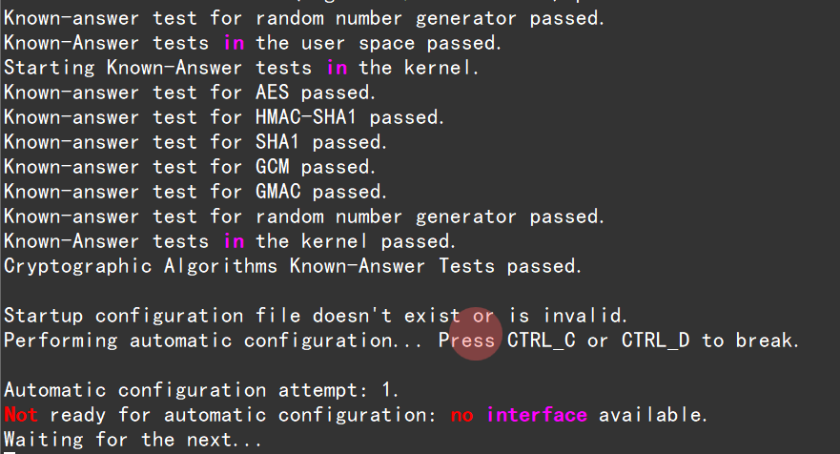The image size is (840, 454).
Task: Click the "HMAC-SHA1" text
Action: pos(306,117)
